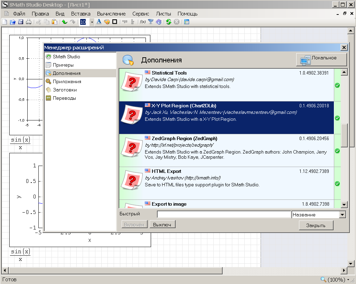
Task: Toggle green check status for ZedGraph Region
Action: pos(337,151)
